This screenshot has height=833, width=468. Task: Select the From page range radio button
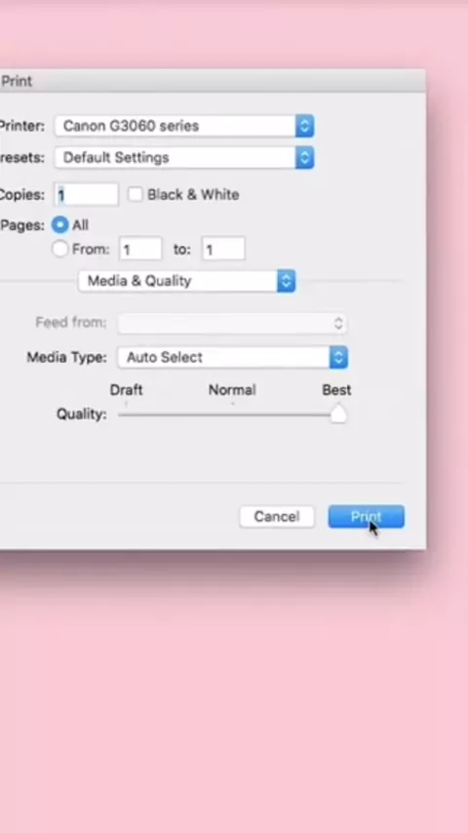(x=60, y=249)
